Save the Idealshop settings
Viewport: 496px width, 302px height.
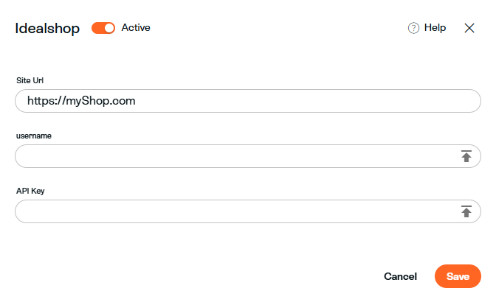(x=458, y=276)
